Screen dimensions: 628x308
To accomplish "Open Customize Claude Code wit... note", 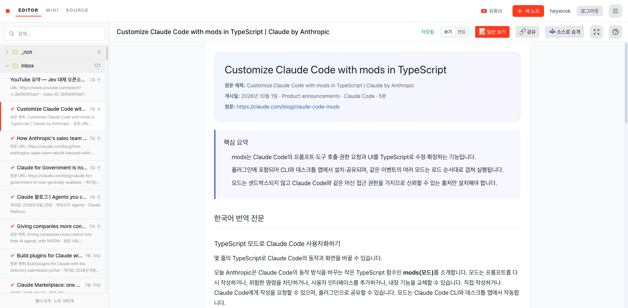I will point(52,116).
